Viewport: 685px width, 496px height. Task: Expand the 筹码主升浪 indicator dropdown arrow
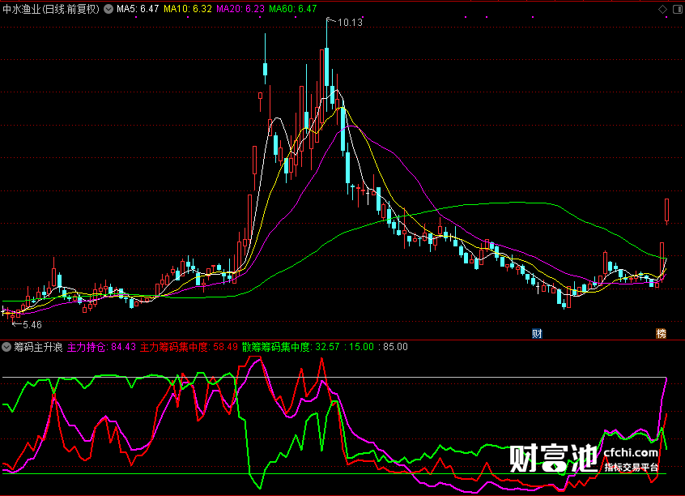click(6, 347)
